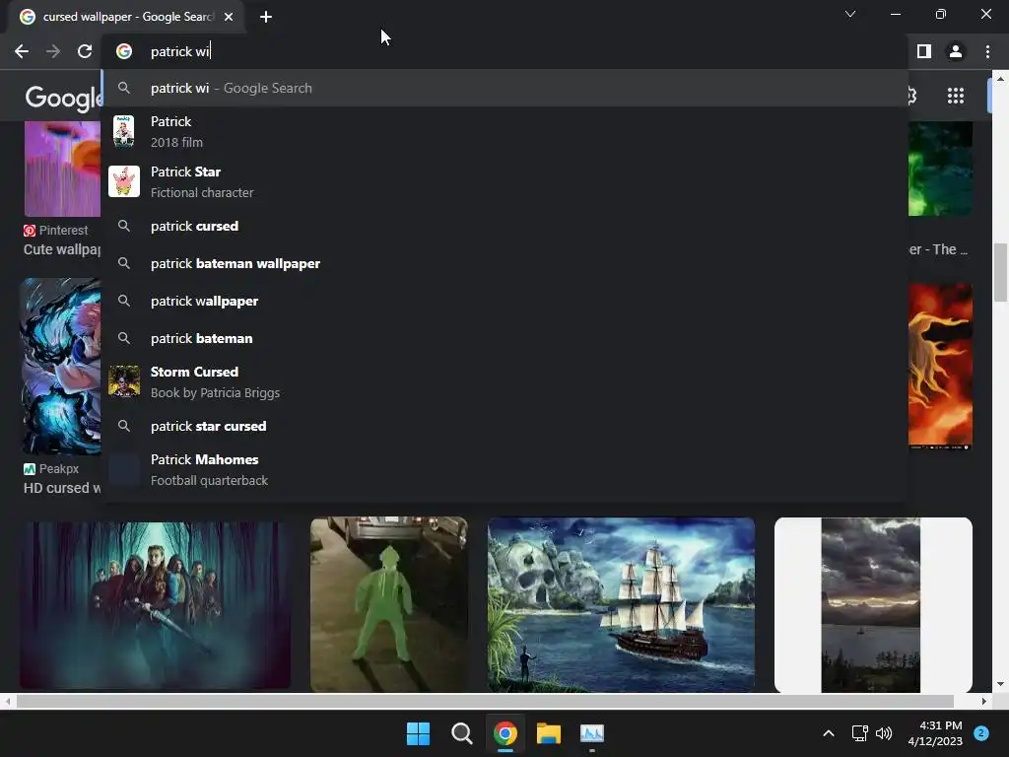Open the 'Cute wallpap' image title
The height and width of the screenshot is (757, 1009).
[62, 249]
